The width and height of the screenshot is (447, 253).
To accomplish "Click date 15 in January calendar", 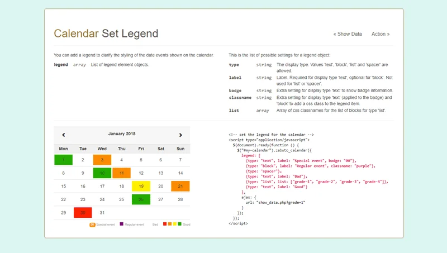I will click(63, 186).
